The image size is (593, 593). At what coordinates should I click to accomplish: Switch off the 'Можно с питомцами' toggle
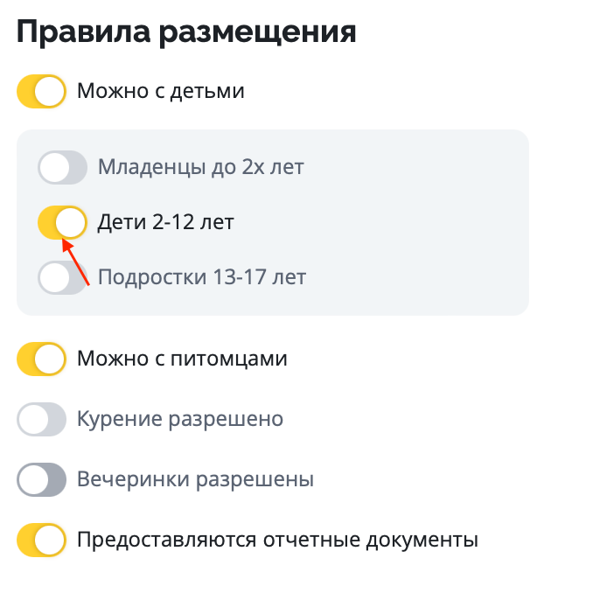[42, 359]
